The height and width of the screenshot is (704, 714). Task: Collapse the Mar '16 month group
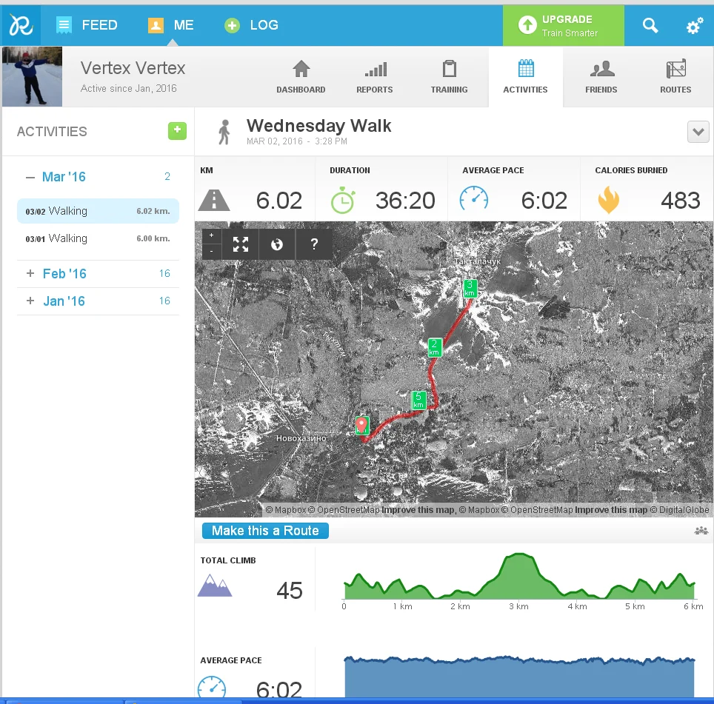[30, 177]
